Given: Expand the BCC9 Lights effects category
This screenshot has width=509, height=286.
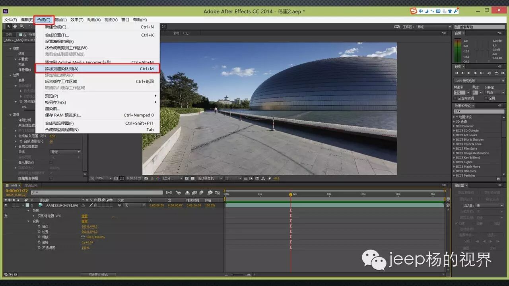Looking at the screenshot, I should coord(454,162).
